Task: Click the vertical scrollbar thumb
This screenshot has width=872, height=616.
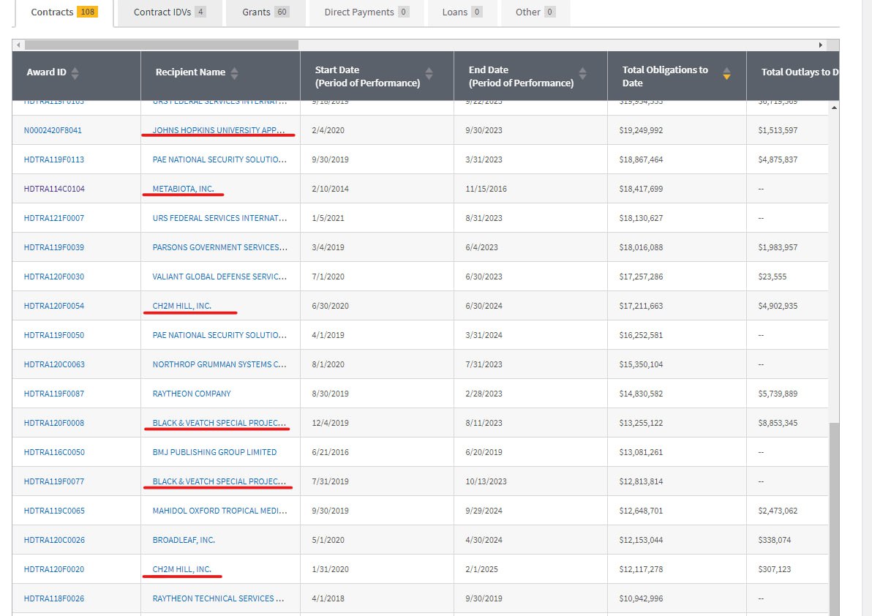Action: point(834,519)
